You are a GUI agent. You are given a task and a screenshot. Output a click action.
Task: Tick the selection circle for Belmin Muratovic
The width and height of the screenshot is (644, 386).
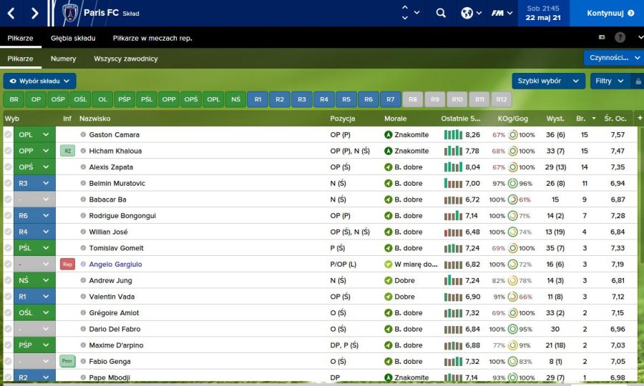click(x=8, y=183)
